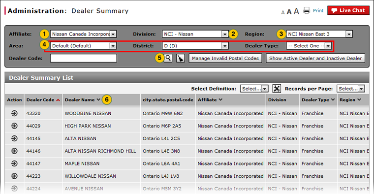Open the Affiliate dropdown
This screenshot has height=194, width=374.
coord(83,34)
